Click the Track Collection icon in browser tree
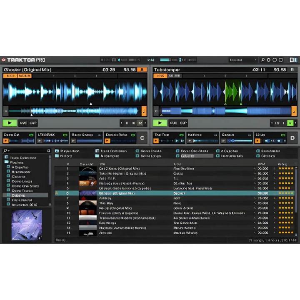 pyautogui.click(x=7, y=157)
